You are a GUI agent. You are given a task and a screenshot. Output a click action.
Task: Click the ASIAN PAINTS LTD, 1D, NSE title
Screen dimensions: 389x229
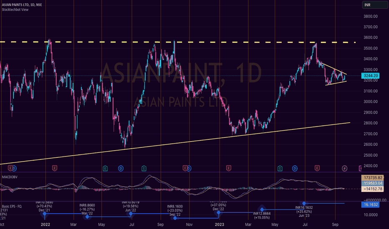coord(22,5)
